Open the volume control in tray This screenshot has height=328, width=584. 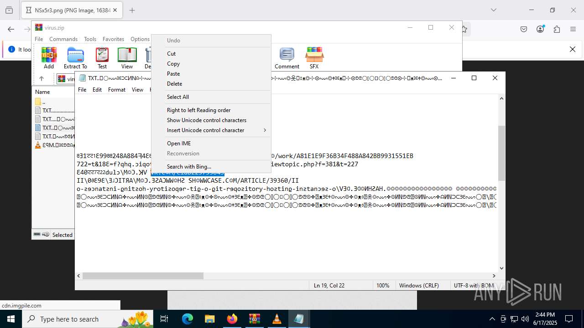(x=525, y=319)
